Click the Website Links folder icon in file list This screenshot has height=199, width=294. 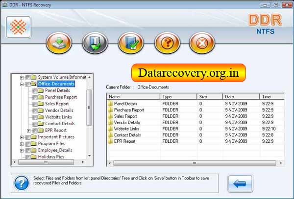click(x=110, y=129)
